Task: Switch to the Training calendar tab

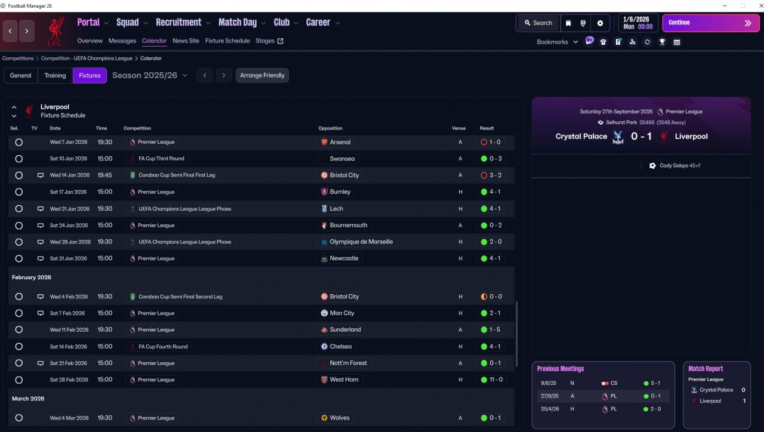Action: 55,76
